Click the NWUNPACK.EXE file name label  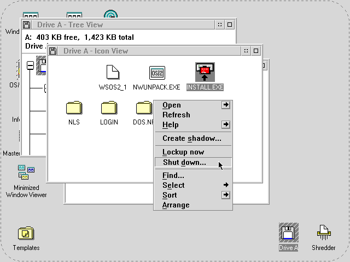[x=156, y=87]
